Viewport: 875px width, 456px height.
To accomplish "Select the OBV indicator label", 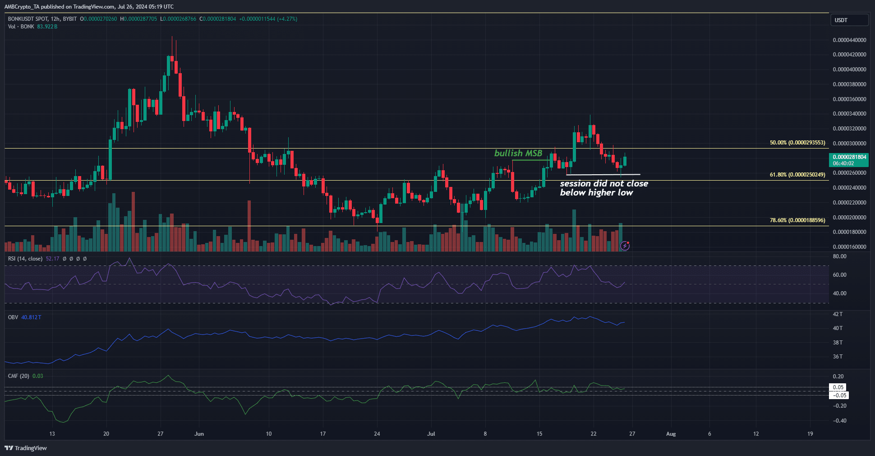I will (x=13, y=317).
